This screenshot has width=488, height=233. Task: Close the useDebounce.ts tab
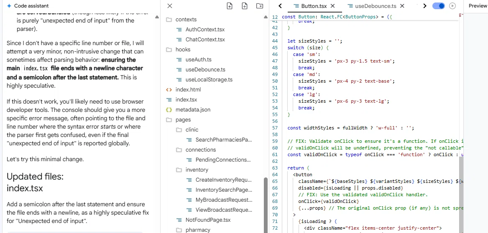point(402,6)
